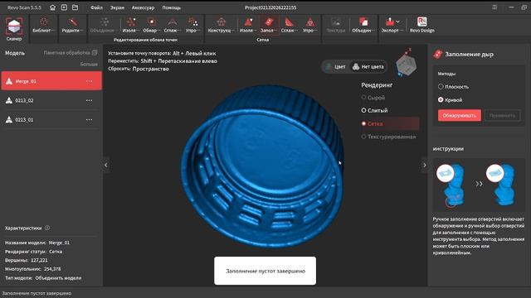Open the Помощь menu
The height and width of the screenshot is (298, 531).
172,7
